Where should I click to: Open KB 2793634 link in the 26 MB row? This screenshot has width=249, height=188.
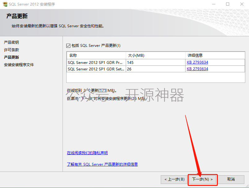pos(197,69)
